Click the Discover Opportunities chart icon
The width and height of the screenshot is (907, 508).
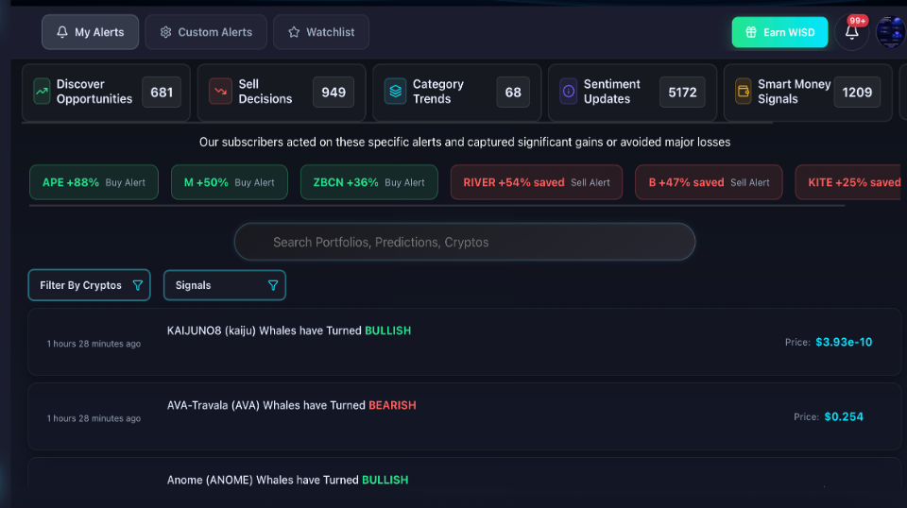pos(42,92)
